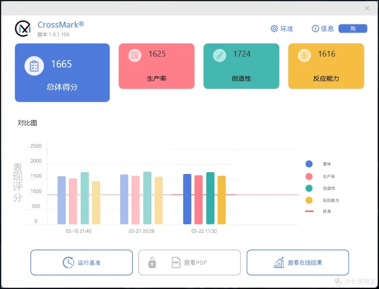Select the 创造性 1724 score card
The height and width of the screenshot is (289, 379).
click(x=241, y=66)
